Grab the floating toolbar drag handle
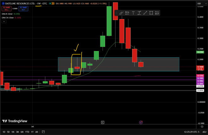The image size is (208, 135). pyautogui.click(x=116, y=13)
